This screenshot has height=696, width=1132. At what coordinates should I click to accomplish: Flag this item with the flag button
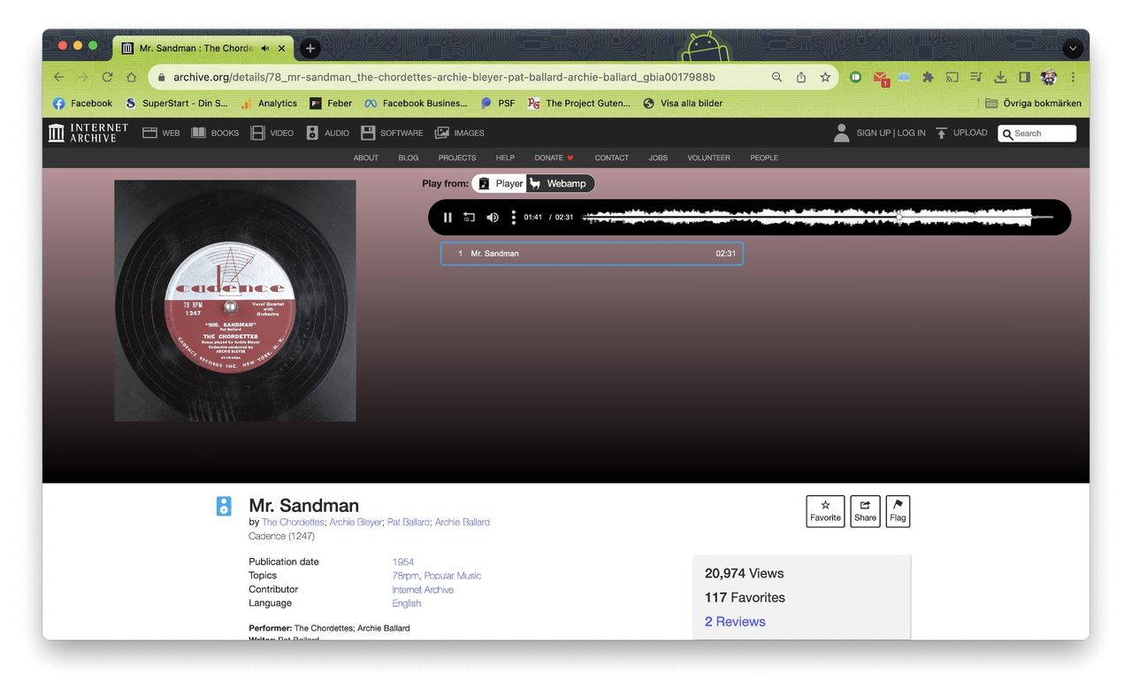coord(898,511)
